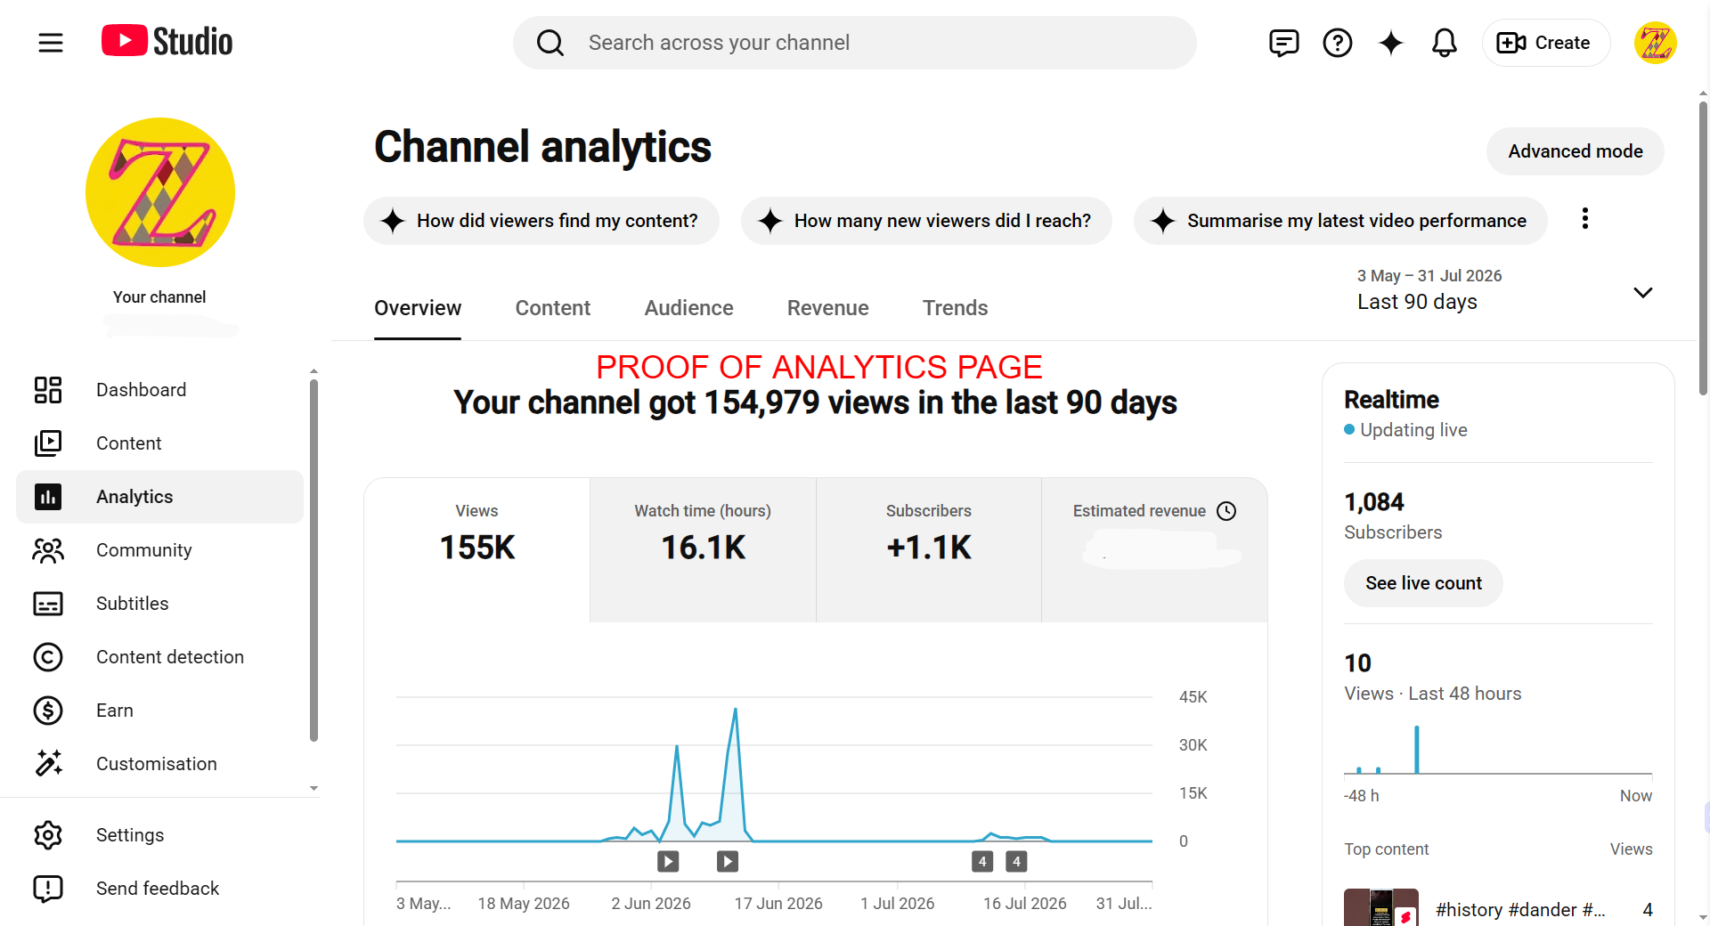The height and width of the screenshot is (926, 1710).
Task: Open Settings in the sidebar
Action: point(160,835)
